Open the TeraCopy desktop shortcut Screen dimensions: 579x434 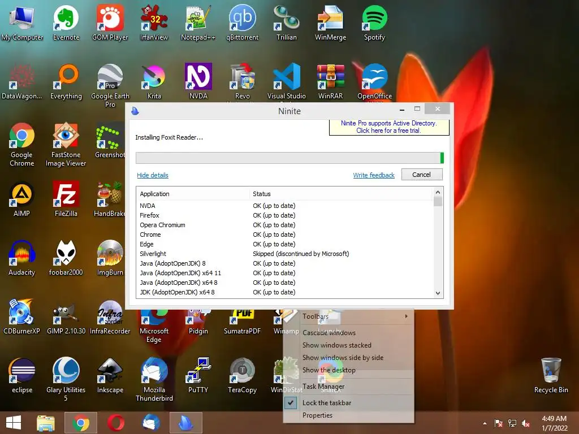(242, 375)
